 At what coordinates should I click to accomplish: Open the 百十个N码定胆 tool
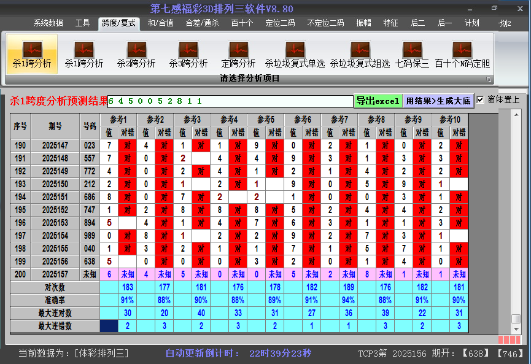pyautogui.click(x=462, y=54)
